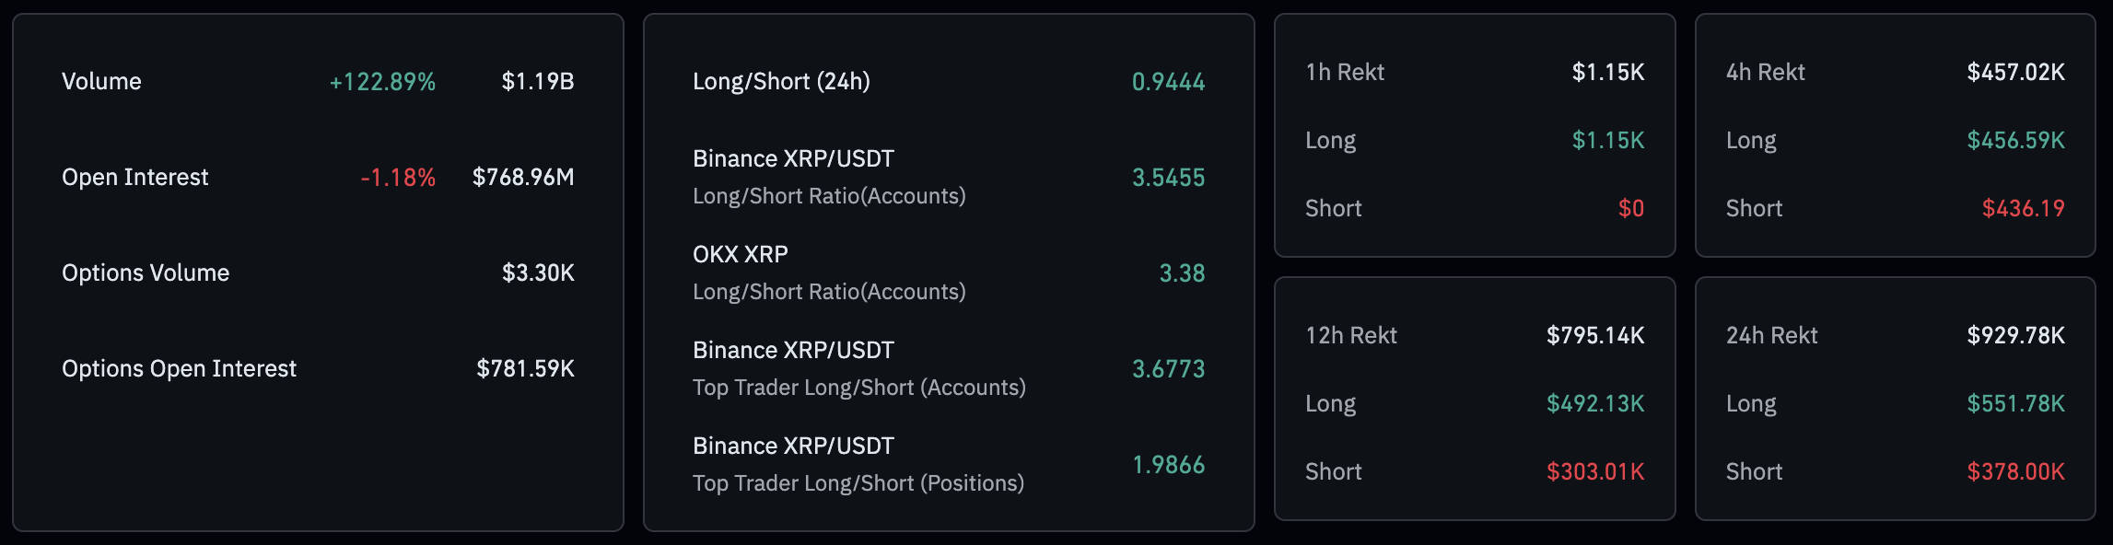Click Top Trader Long/Short (Positions) subtitle
Viewport: 2113px width, 545px height.
click(858, 483)
